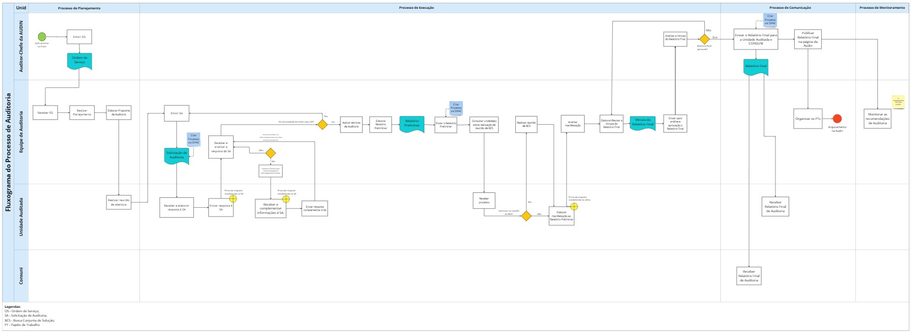The width and height of the screenshot is (911, 332).
Task: Select the 'Emitir OS' task box
Action: pyautogui.click(x=79, y=37)
